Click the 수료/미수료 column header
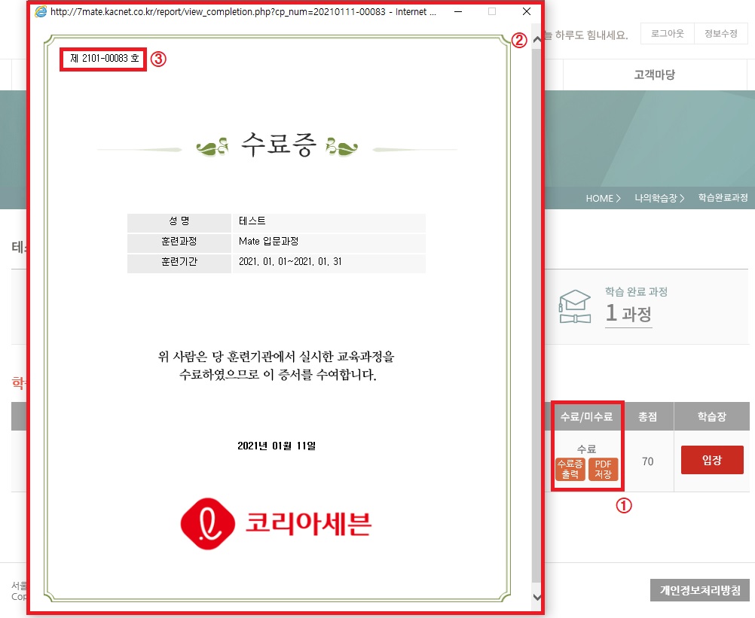755x618 pixels. (x=586, y=416)
